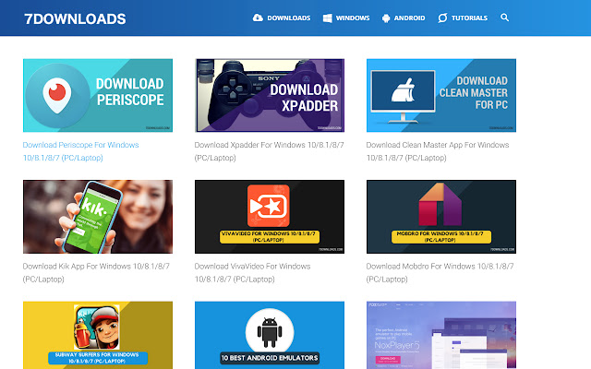Screen dimensions: 591x369
Task: Open the ANDROID menu item
Action: coord(409,18)
